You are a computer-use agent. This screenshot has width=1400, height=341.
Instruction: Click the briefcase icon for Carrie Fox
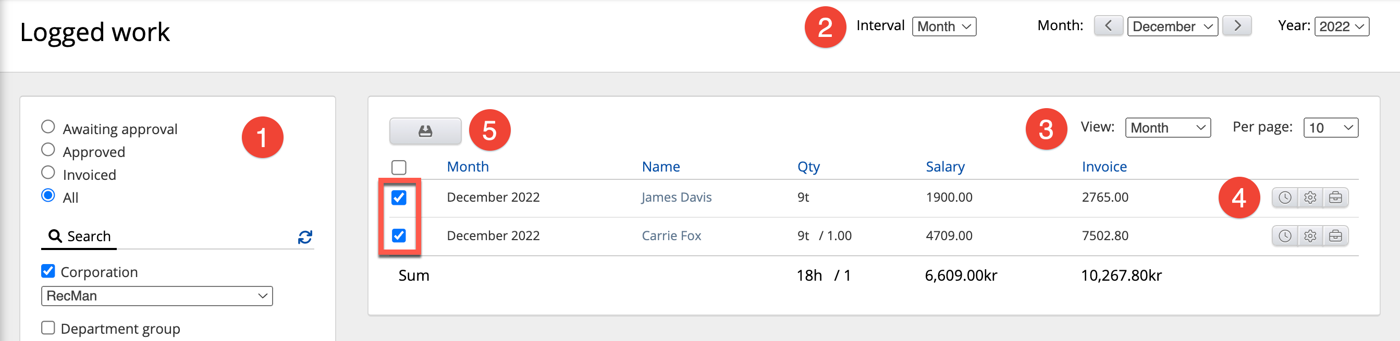pyautogui.click(x=1335, y=236)
